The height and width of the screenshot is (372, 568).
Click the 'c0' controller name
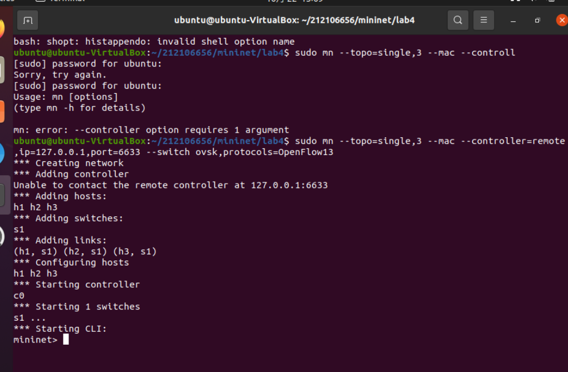coord(19,296)
